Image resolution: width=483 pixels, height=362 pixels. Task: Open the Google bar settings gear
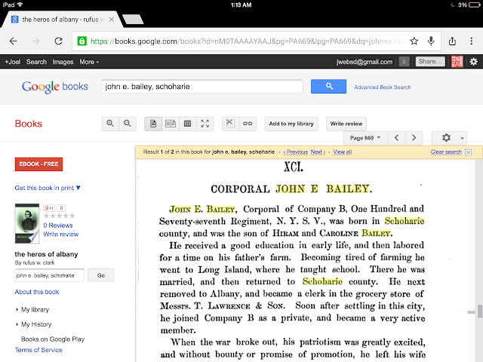(474, 62)
